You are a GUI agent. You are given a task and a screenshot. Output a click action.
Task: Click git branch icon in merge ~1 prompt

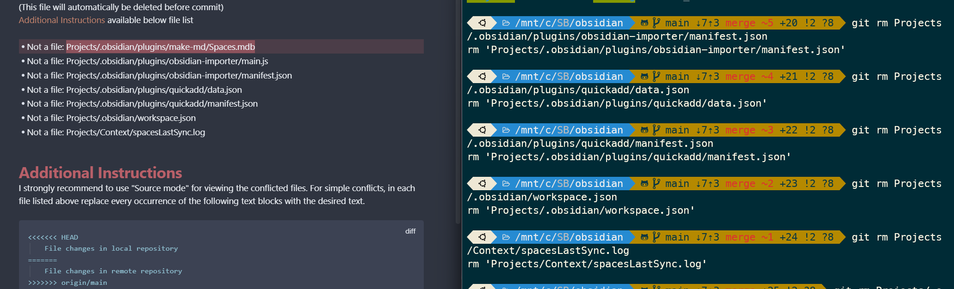(656, 237)
